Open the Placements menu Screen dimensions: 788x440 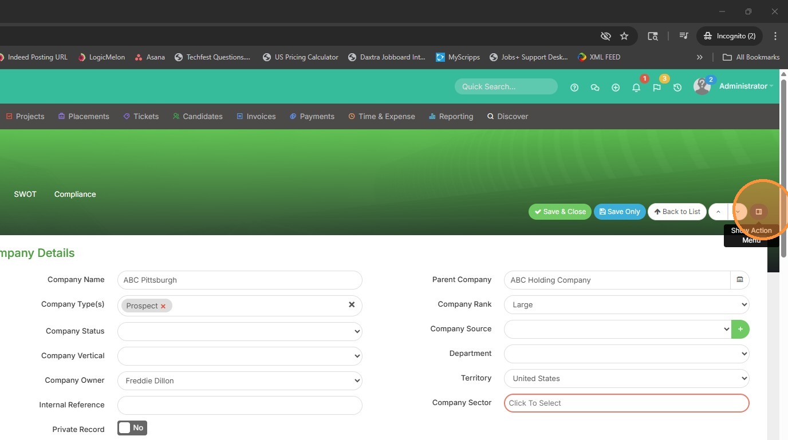coord(84,116)
